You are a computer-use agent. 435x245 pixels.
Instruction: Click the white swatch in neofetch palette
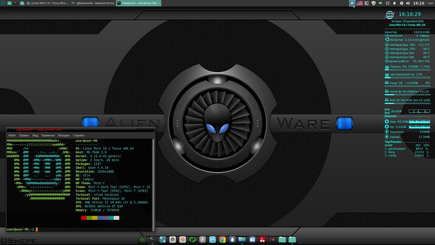pos(116,218)
